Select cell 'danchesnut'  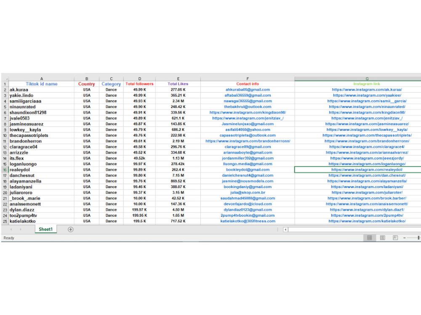41,176
